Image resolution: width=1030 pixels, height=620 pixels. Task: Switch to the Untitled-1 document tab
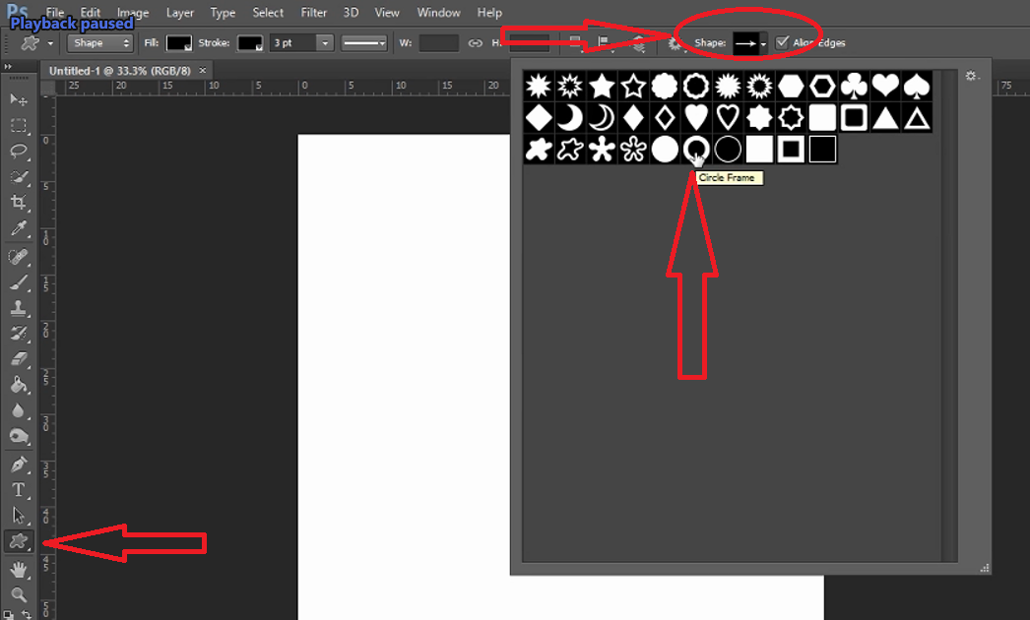pyautogui.click(x=118, y=71)
